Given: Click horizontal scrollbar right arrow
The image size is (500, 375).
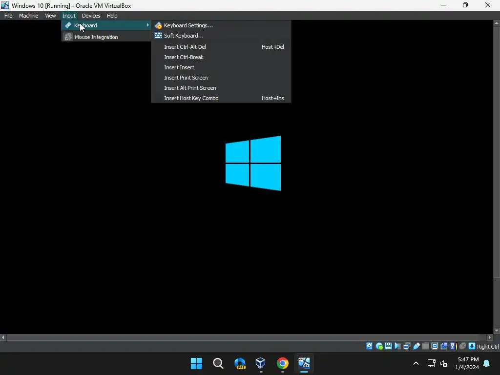Looking at the screenshot, I should tap(489, 337).
